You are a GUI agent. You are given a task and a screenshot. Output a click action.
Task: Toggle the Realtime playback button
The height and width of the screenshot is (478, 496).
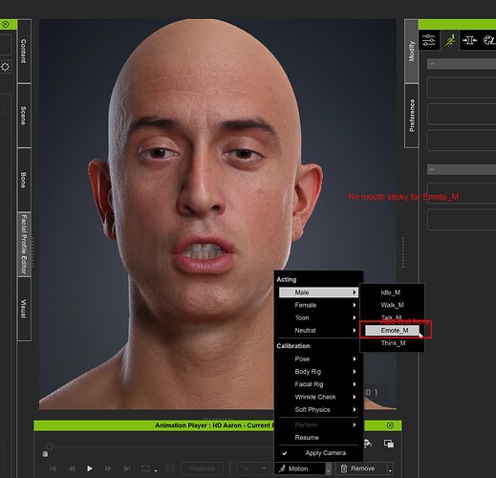[202, 468]
